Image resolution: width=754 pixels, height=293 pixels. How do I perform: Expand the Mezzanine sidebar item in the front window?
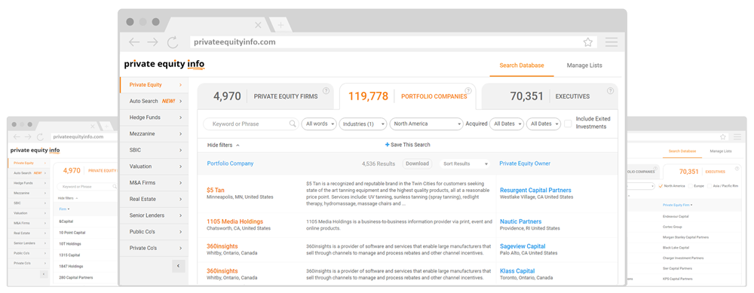[x=154, y=133]
